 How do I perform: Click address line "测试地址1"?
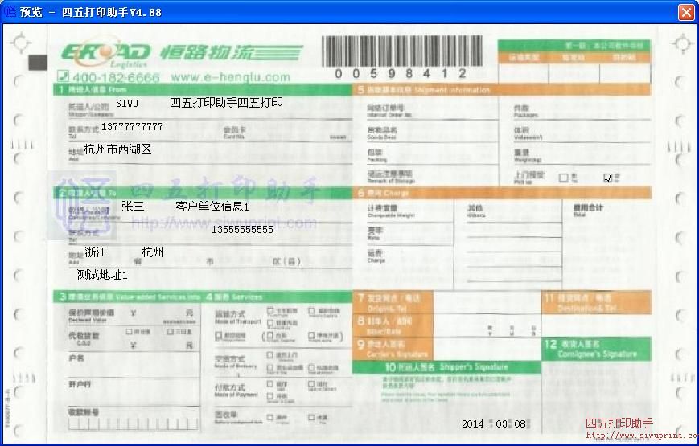[102, 275]
